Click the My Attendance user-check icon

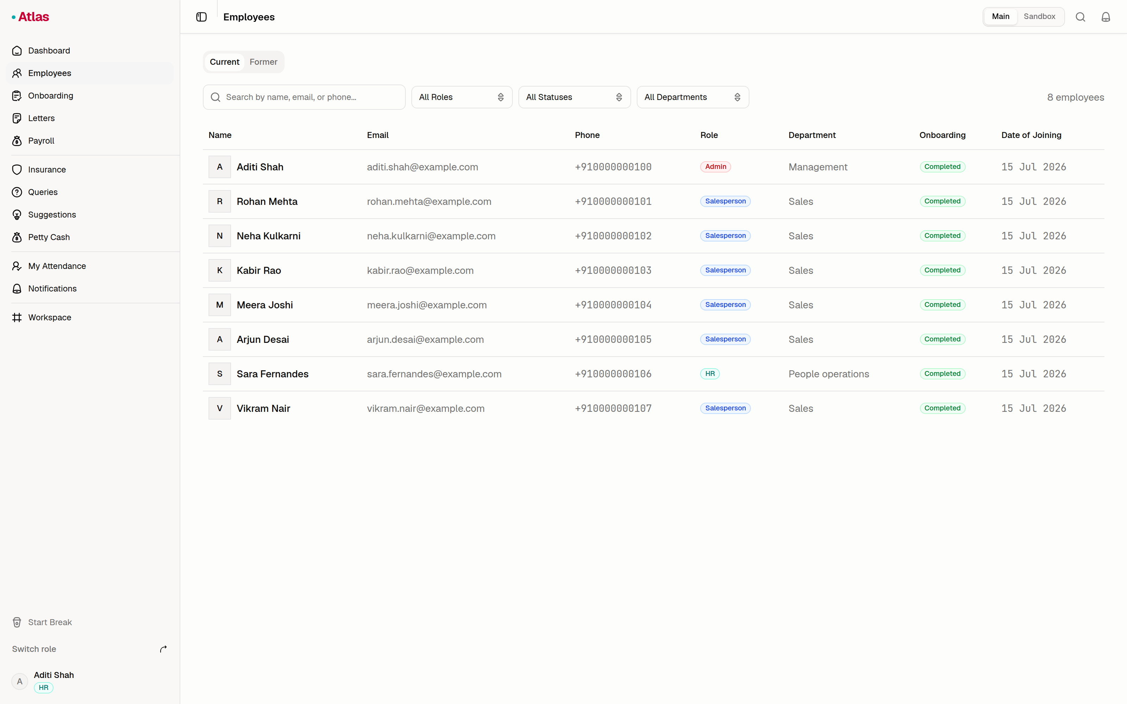click(x=17, y=266)
